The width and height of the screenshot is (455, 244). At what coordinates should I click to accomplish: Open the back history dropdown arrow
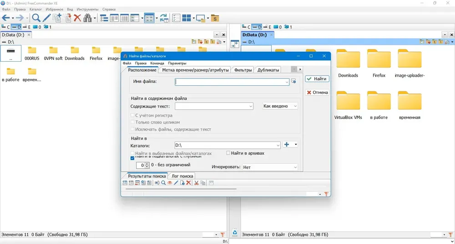[13, 19]
